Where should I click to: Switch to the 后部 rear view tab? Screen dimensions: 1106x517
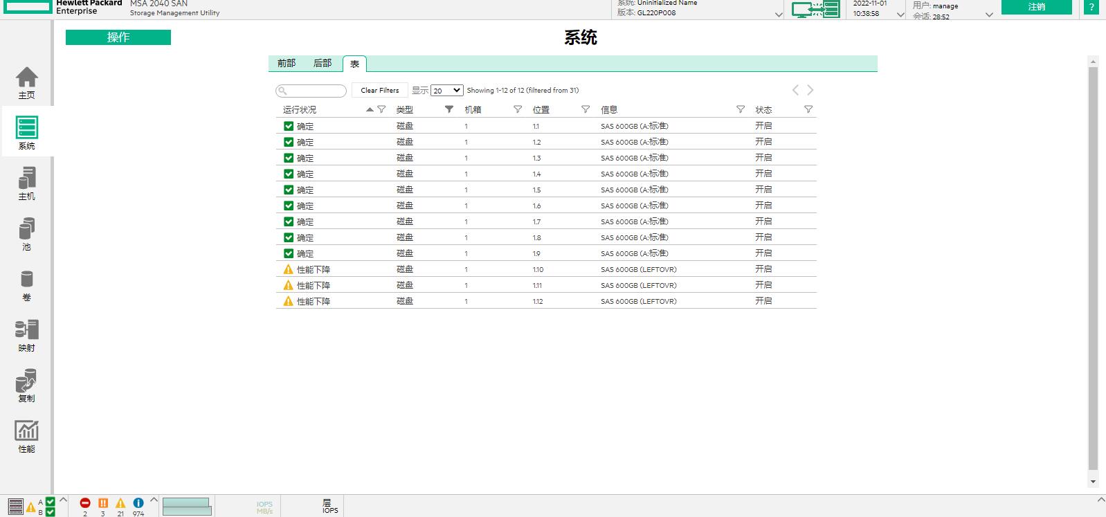323,63
